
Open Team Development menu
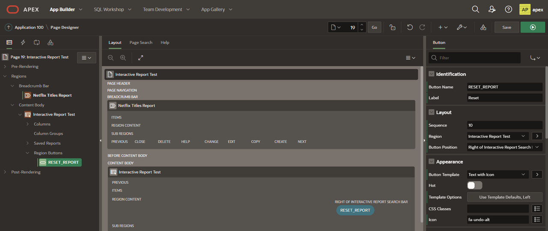pyautogui.click(x=166, y=9)
